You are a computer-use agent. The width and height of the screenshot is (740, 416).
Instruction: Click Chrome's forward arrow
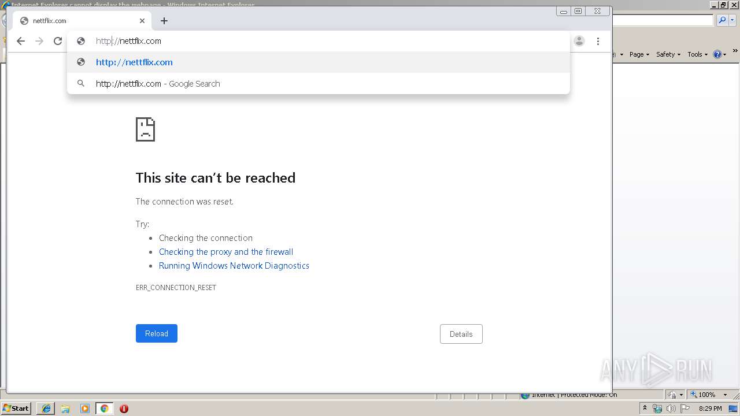point(39,41)
